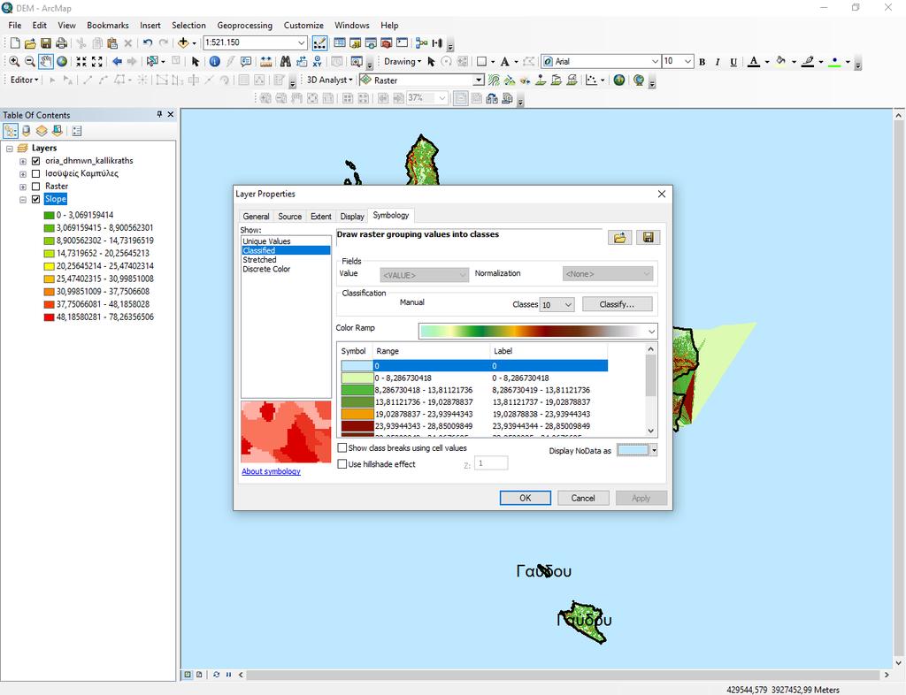Click symbol swatch for range 0 - 8,286730418
Image resolution: width=906 pixels, height=695 pixels.
[357, 378]
